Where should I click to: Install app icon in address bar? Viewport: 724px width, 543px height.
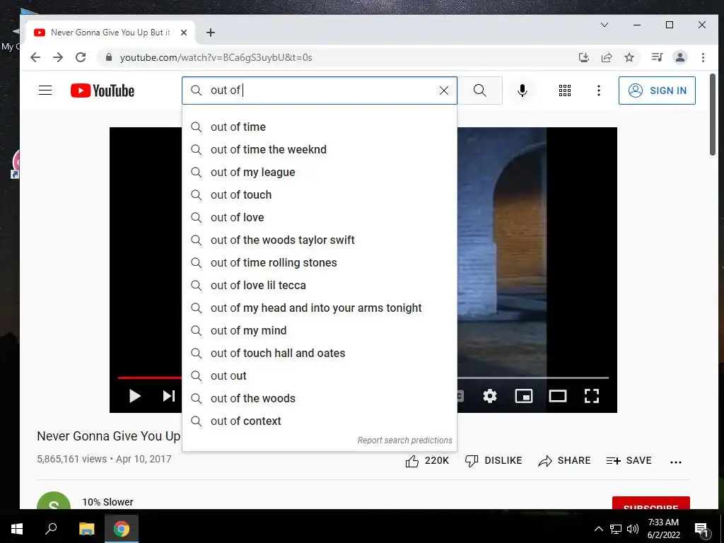583,57
